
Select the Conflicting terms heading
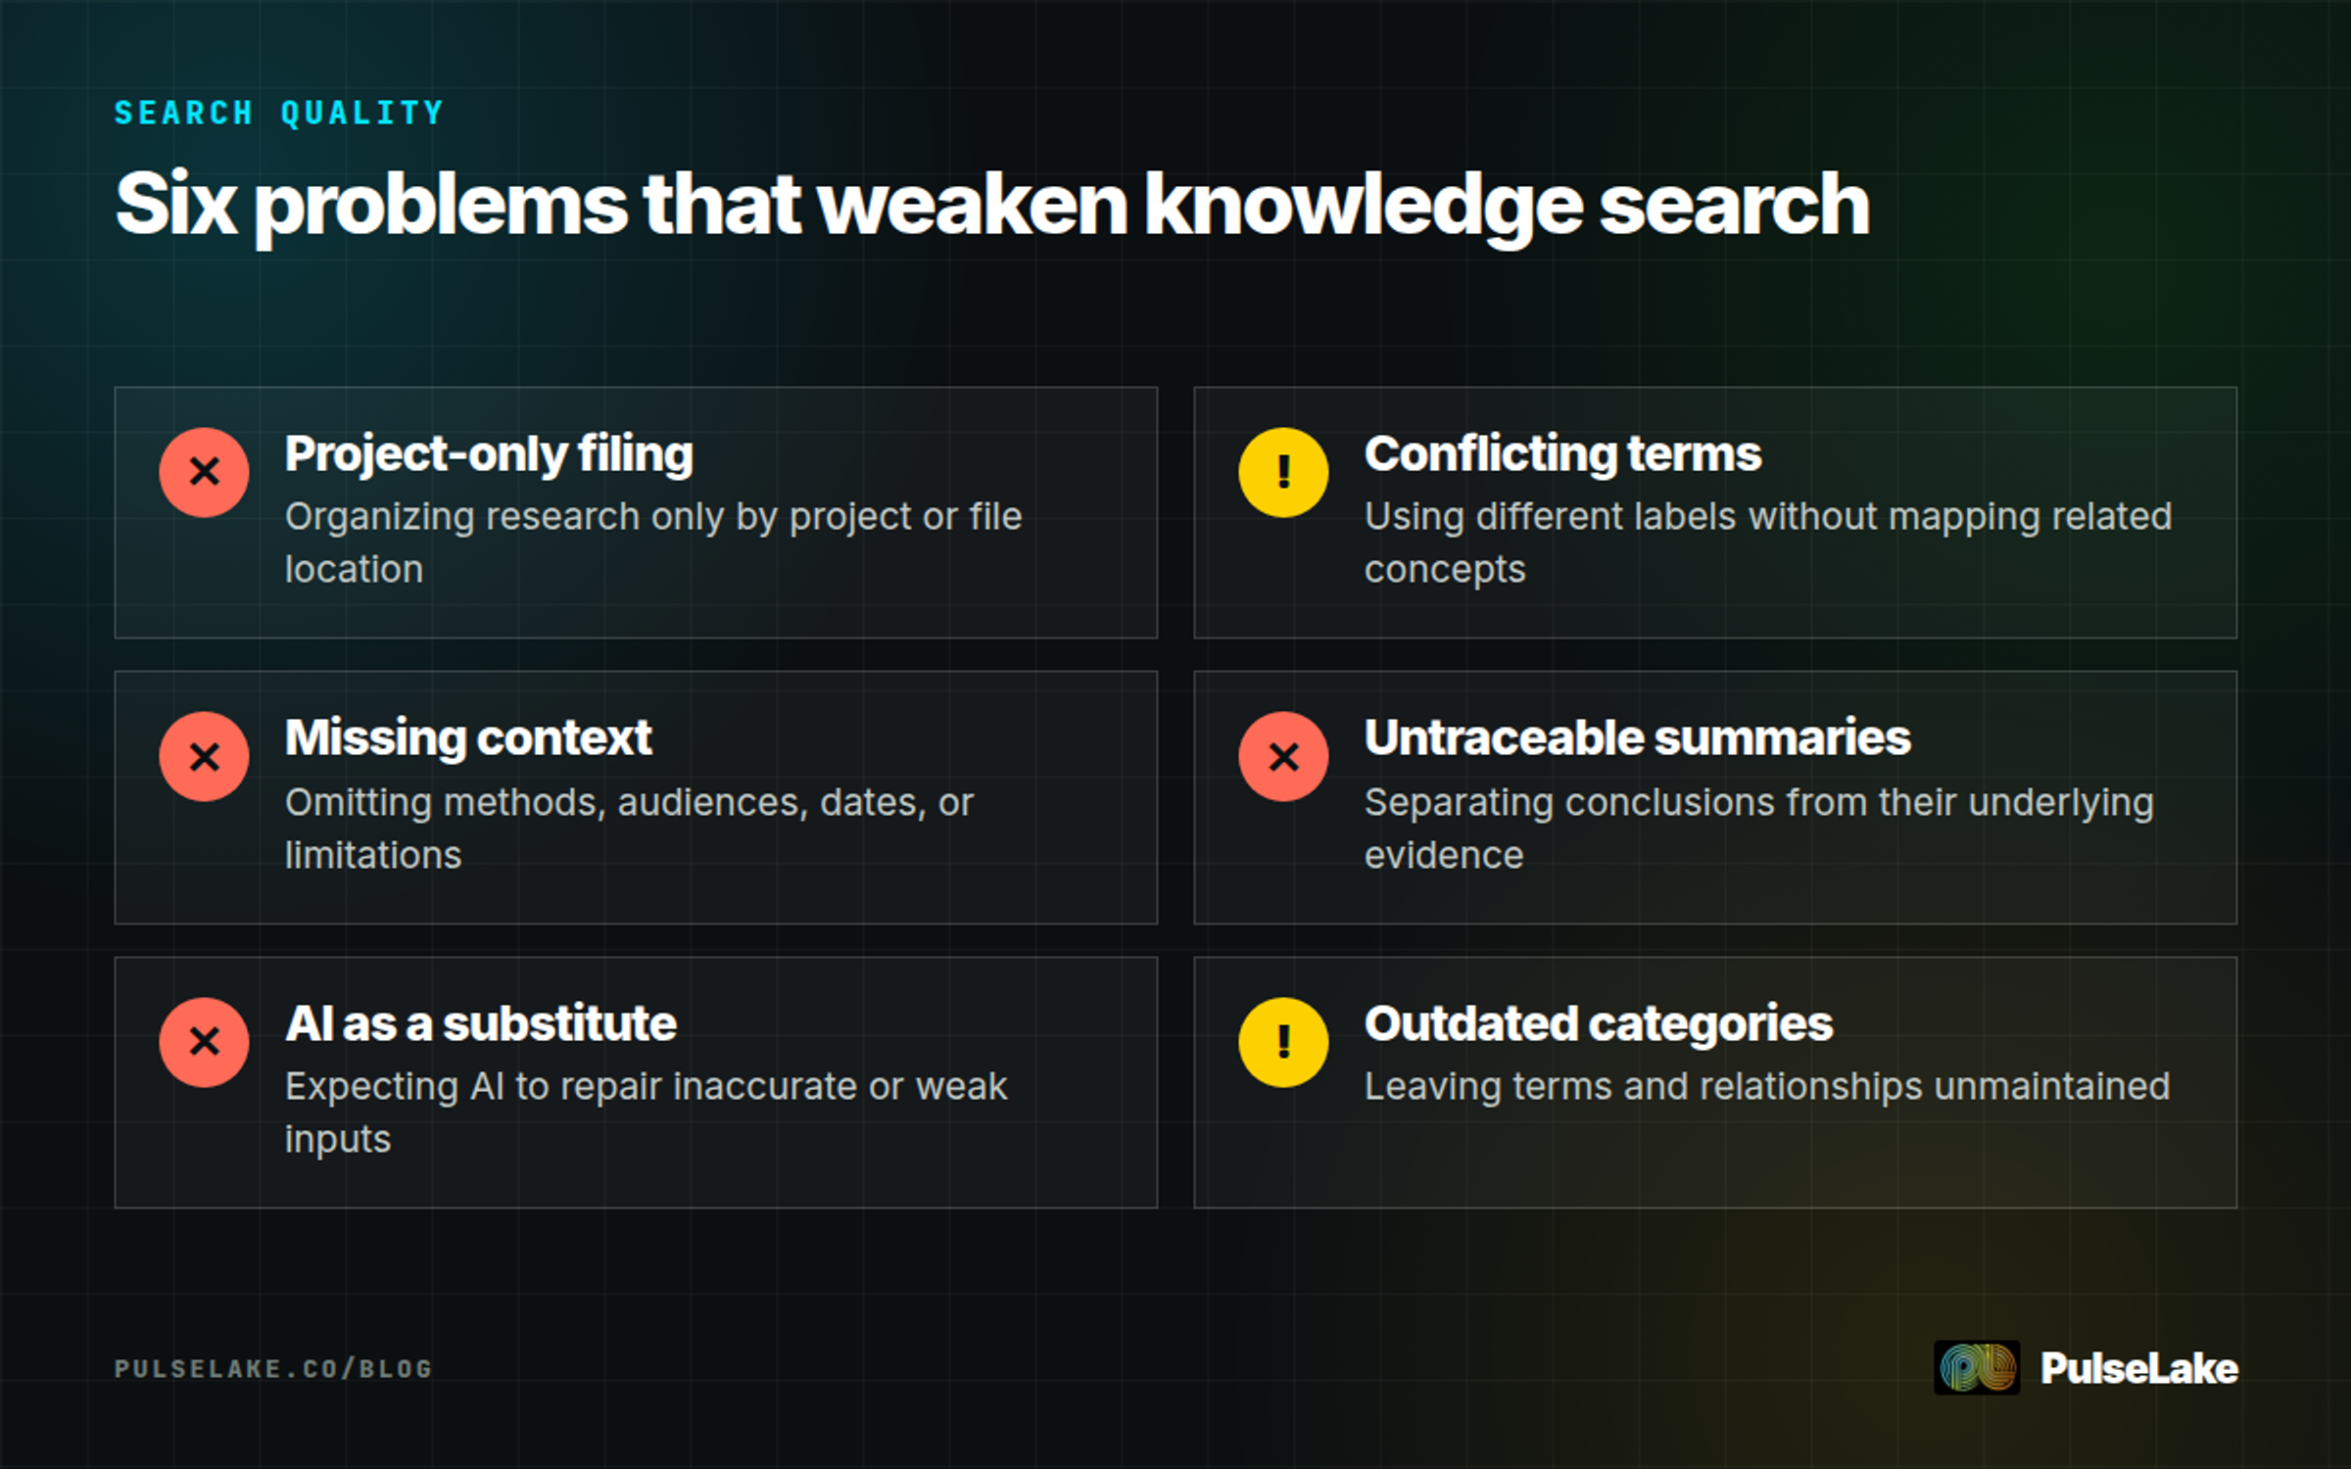click(x=1562, y=453)
